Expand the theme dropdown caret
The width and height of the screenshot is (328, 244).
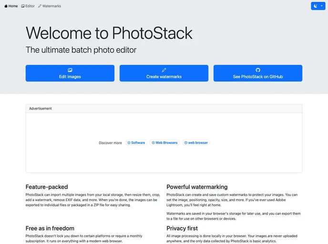[322, 6]
